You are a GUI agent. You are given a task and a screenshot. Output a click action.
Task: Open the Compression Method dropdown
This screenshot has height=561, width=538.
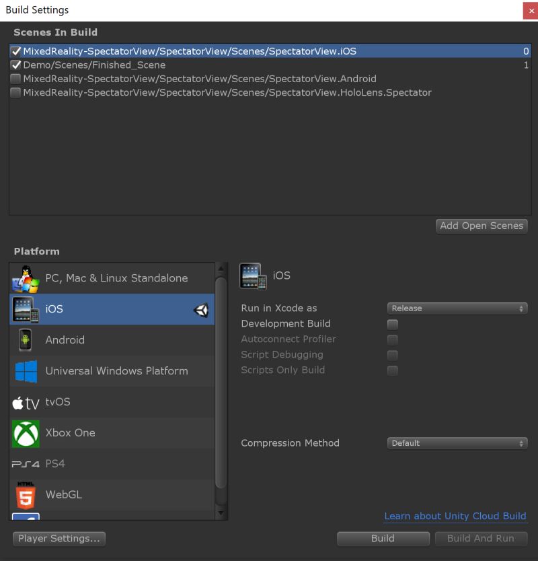[x=457, y=443]
